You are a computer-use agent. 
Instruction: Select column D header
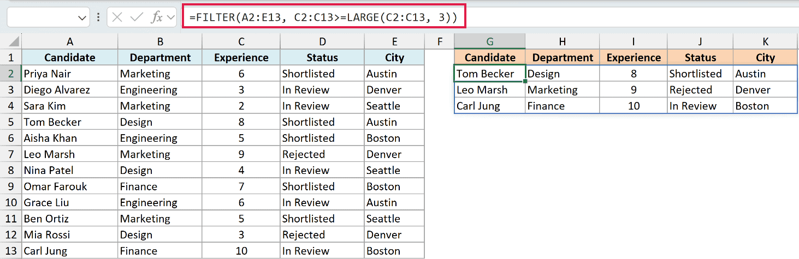(x=322, y=41)
